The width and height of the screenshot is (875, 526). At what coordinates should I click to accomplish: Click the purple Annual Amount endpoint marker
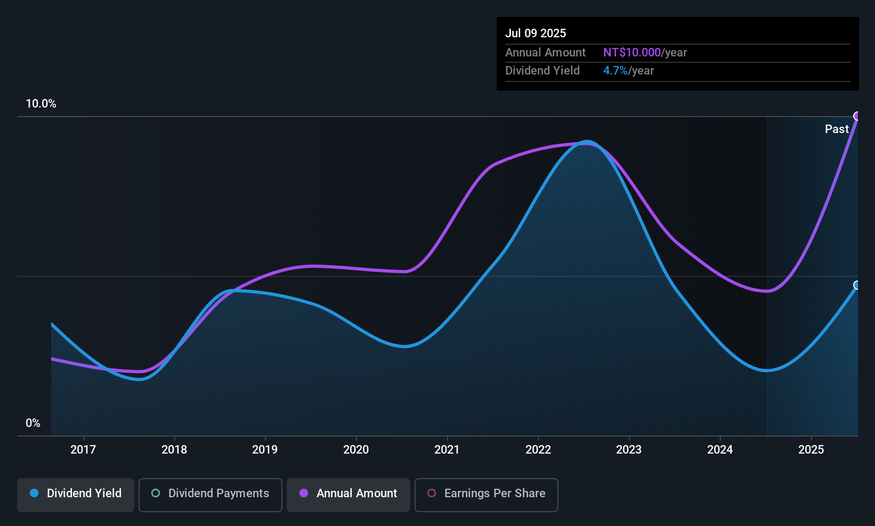(x=857, y=116)
